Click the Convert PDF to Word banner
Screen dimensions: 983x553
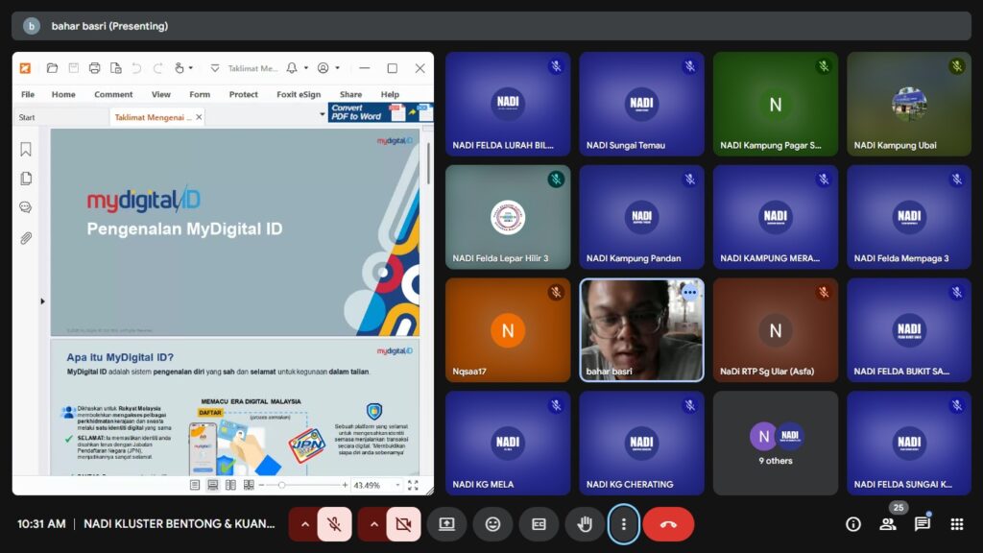coord(380,112)
